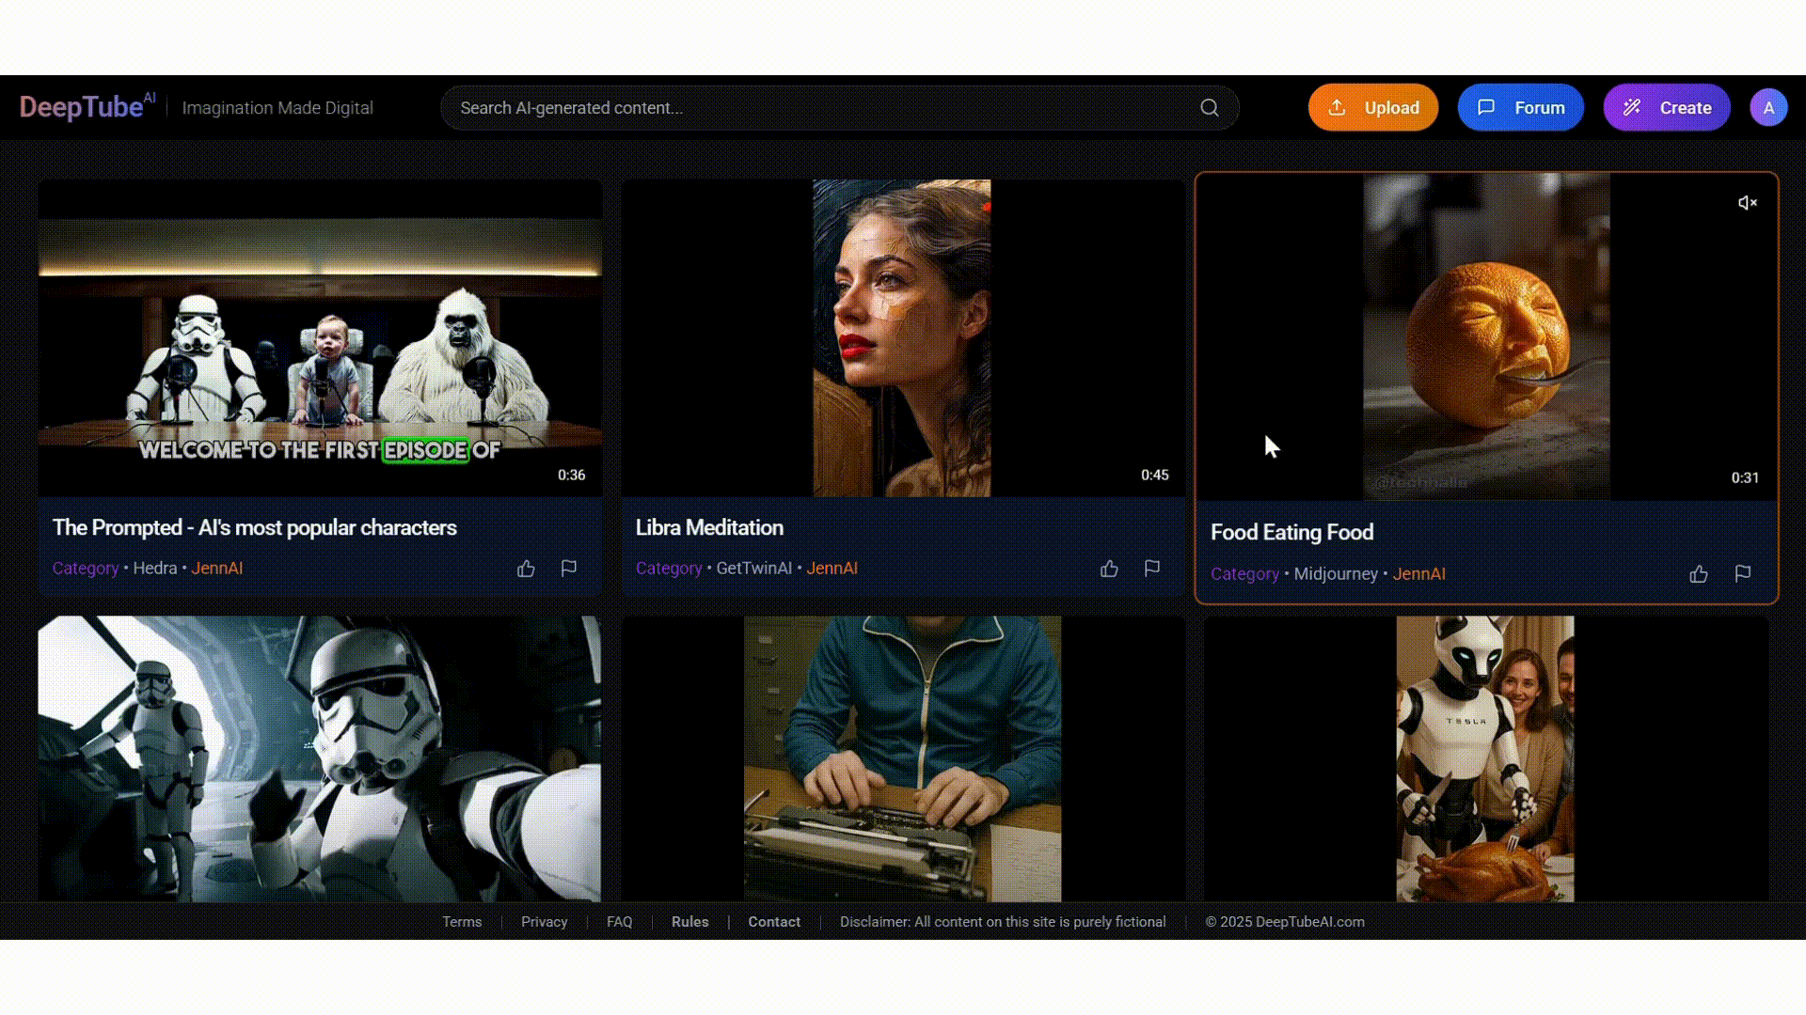Open the Rules footer link

coord(689,922)
